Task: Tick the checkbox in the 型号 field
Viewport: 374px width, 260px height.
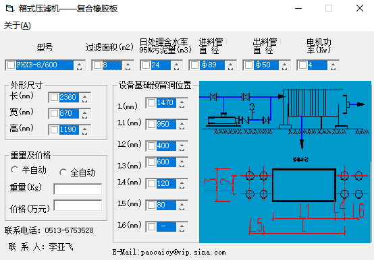Action: tap(11, 65)
